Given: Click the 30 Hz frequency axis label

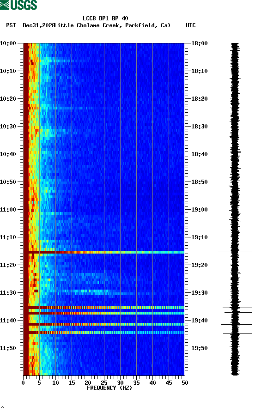Looking at the screenshot, I should pyautogui.click(x=120, y=383).
